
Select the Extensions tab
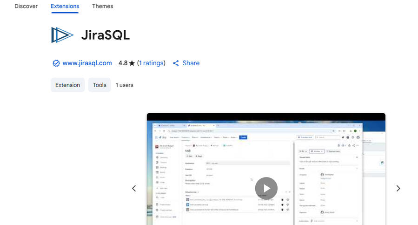coord(65,6)
